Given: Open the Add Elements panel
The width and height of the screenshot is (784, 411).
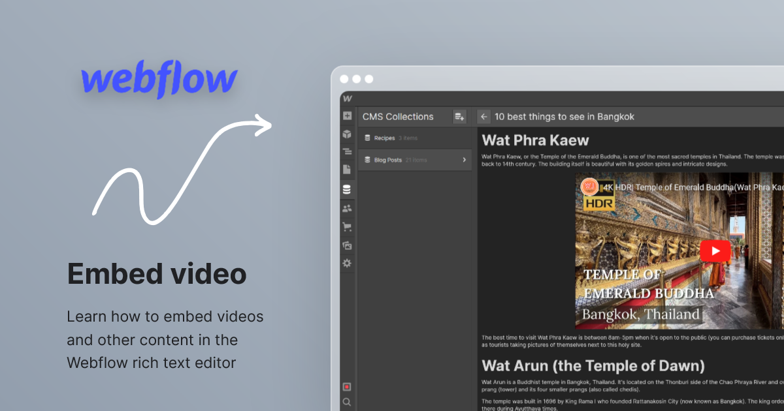Looking at the screenshot, I should (347, 116).
